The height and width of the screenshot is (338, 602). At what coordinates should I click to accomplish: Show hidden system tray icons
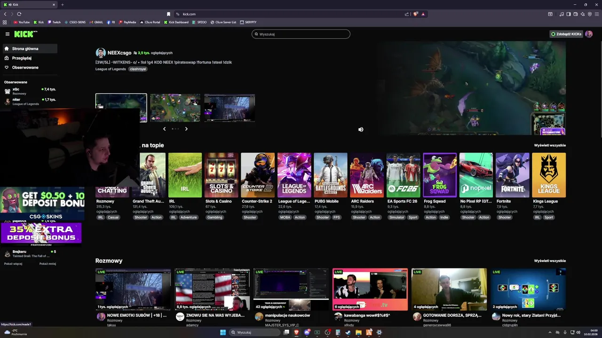point(550,332)
